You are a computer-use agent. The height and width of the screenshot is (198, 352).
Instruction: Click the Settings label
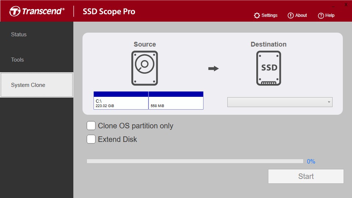point(269,15)
